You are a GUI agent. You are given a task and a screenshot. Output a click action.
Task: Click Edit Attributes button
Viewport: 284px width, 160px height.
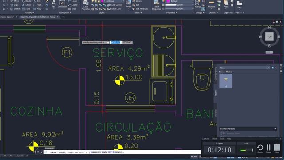tap(141, 9)
